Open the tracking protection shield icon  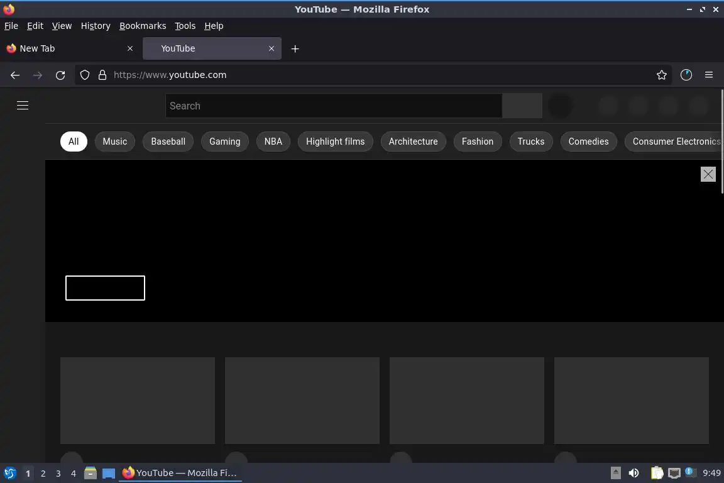click(x=84, y=75)
